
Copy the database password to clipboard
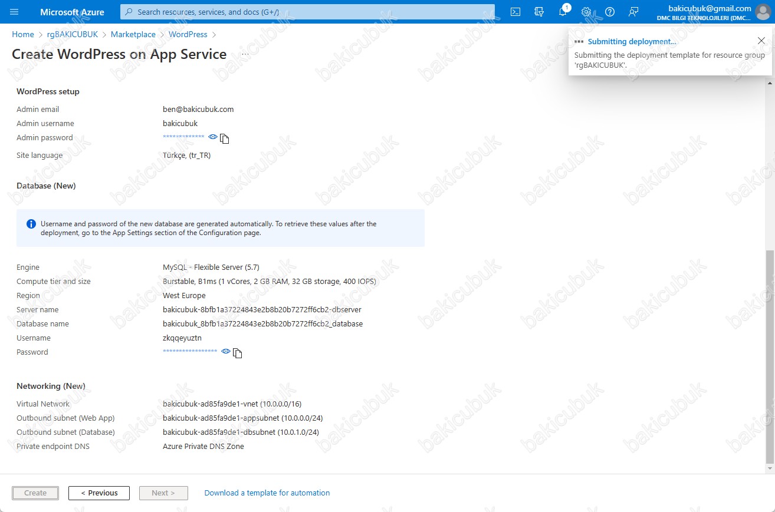[237, 353]
